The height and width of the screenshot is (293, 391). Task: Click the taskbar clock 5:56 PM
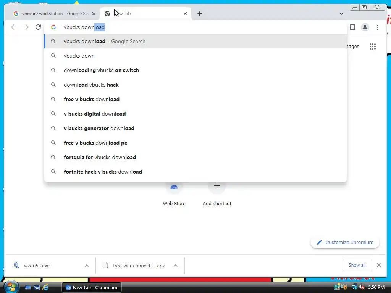(x=376, y=287)
